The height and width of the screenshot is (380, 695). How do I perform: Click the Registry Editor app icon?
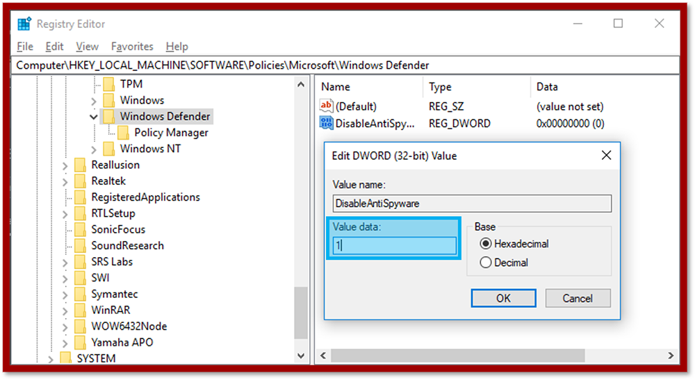[x=24, y=24]
